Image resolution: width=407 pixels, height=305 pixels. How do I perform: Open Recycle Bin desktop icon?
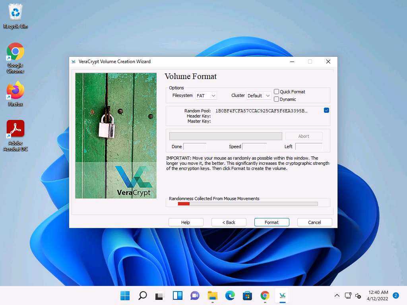16,16
